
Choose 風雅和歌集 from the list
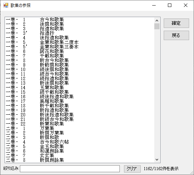80,101
